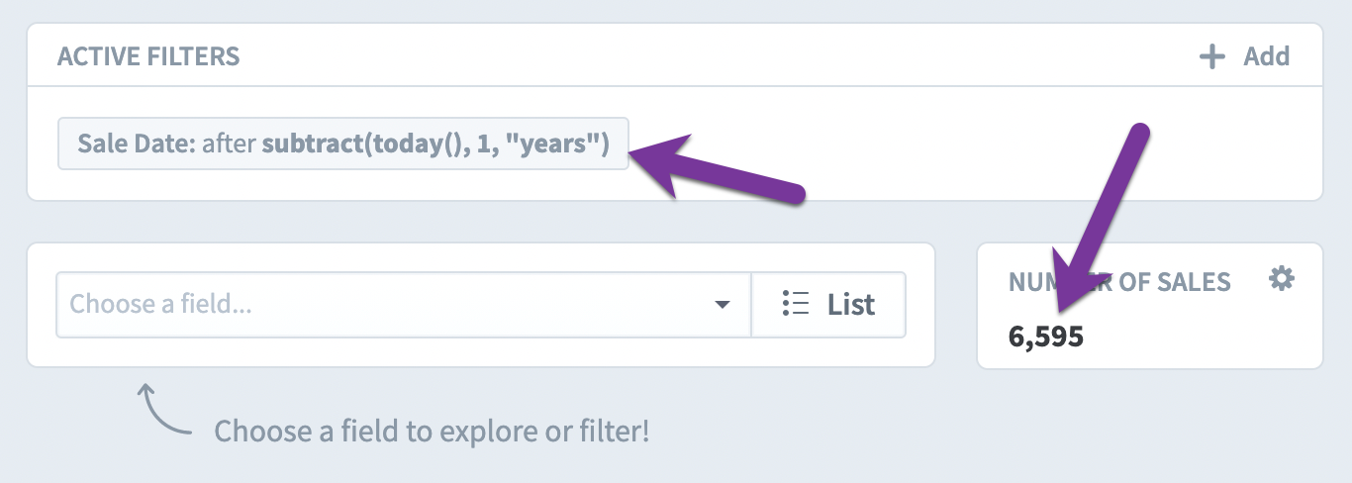Click the subtract(today(), 1, "years") expression
Image resolution: width=1352 pixels, height=483 pixels.
point(435,145)
